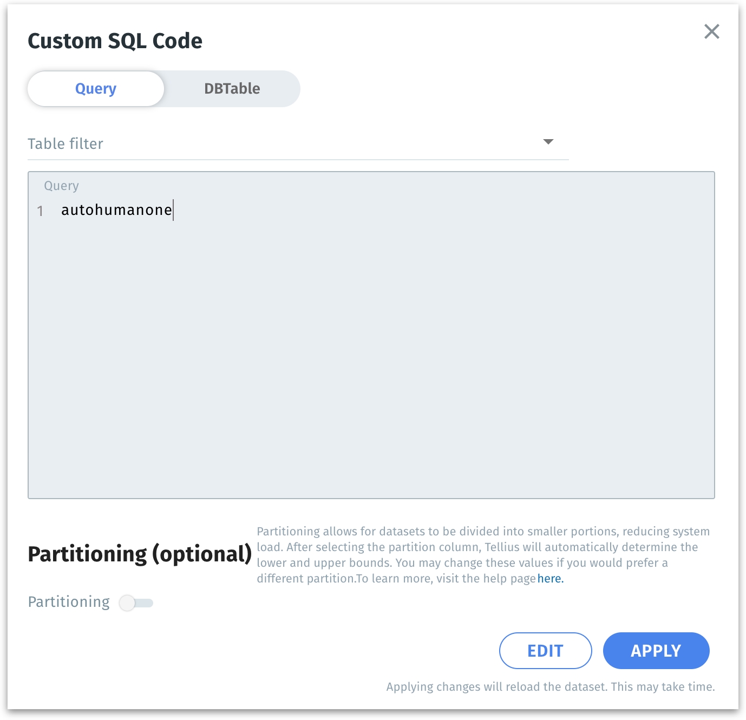Click the 'Partitioning (optional)' heading
The image size is (746, 720).
140,554
